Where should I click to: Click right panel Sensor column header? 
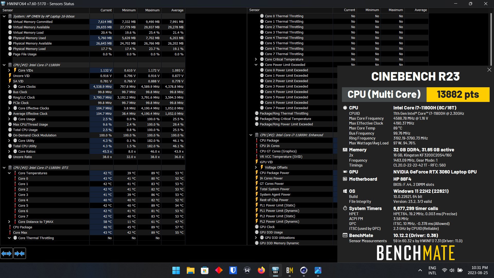(290, 10)
